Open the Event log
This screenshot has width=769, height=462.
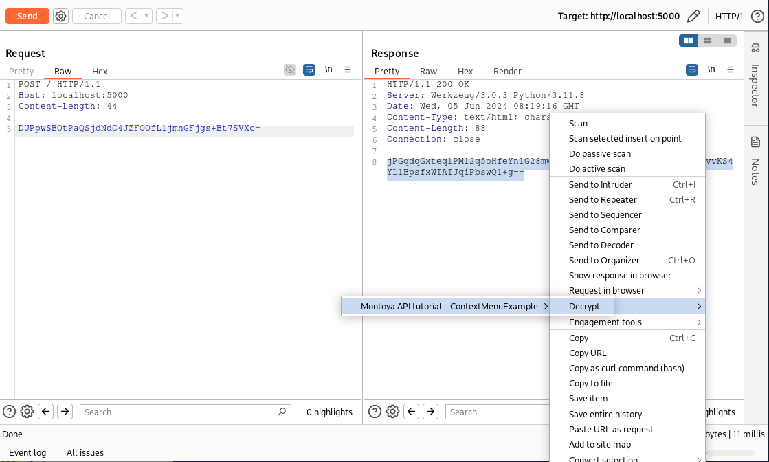point(27,452)
